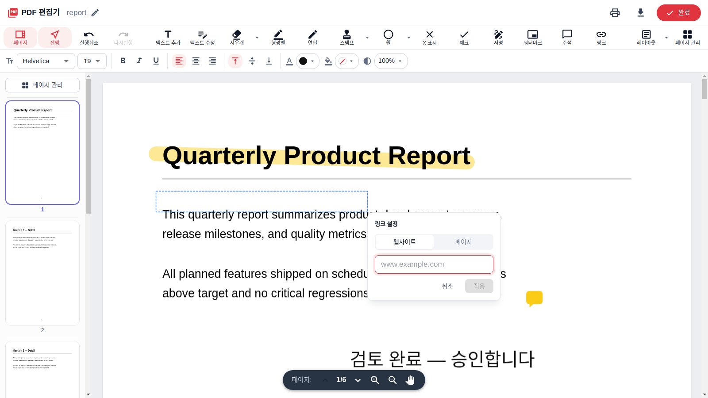Activate the hand pan tool

pos(410,380)
